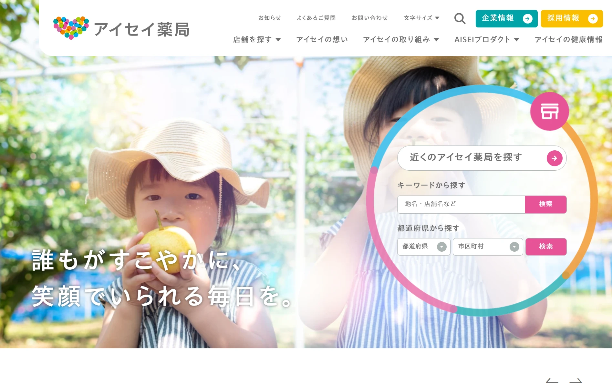The width and height of the screenshot is (612, 383).
Task: Click the Aisei Pharmacy heart logo
Action: coord(71,28)
